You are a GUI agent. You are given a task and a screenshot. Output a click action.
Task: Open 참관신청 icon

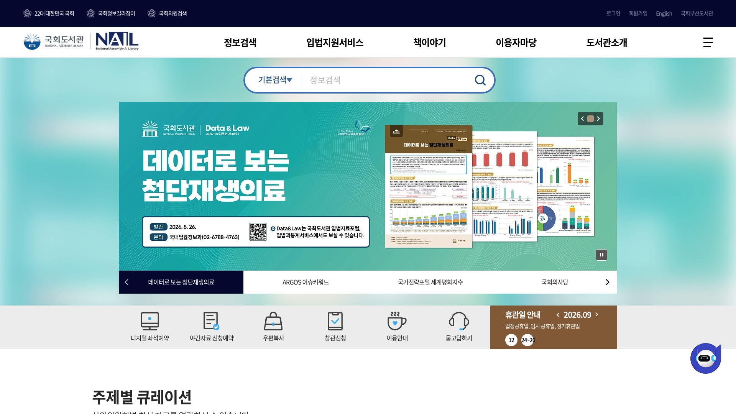[335, 327]
